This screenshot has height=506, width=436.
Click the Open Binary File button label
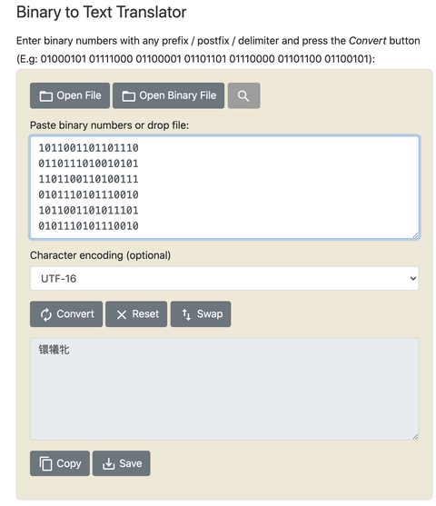177,95
